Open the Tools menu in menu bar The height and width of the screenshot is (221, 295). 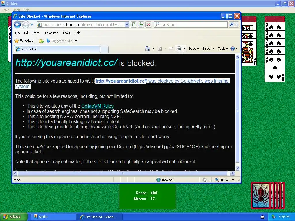pos(66,33)
